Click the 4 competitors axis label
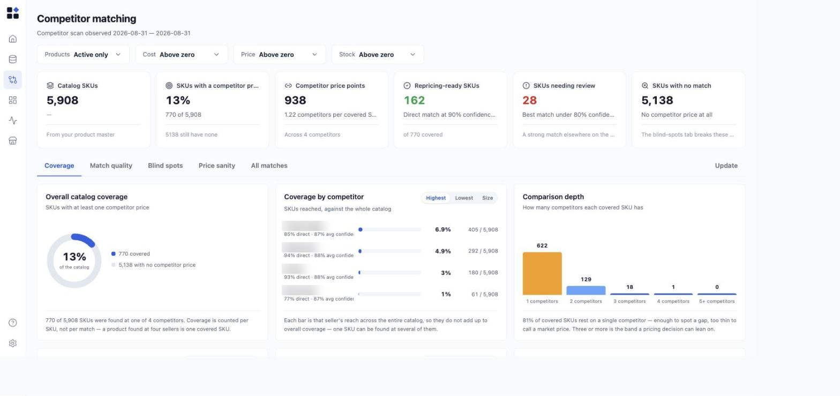This screenshot has width=840, height=396. (673, 301)
